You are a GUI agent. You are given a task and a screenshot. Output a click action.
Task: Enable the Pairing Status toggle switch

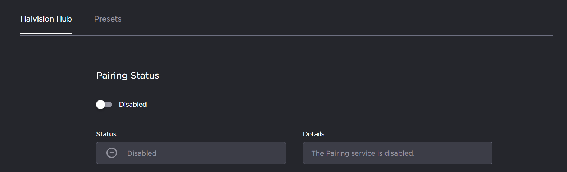[x=104, y=105]
